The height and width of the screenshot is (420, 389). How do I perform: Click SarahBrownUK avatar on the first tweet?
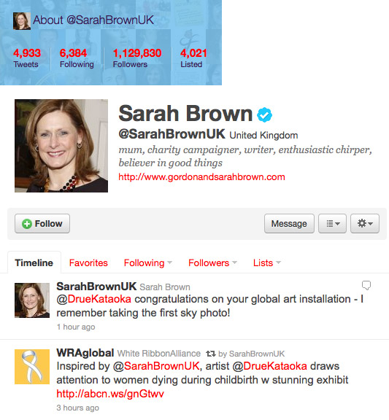(32, 300)
